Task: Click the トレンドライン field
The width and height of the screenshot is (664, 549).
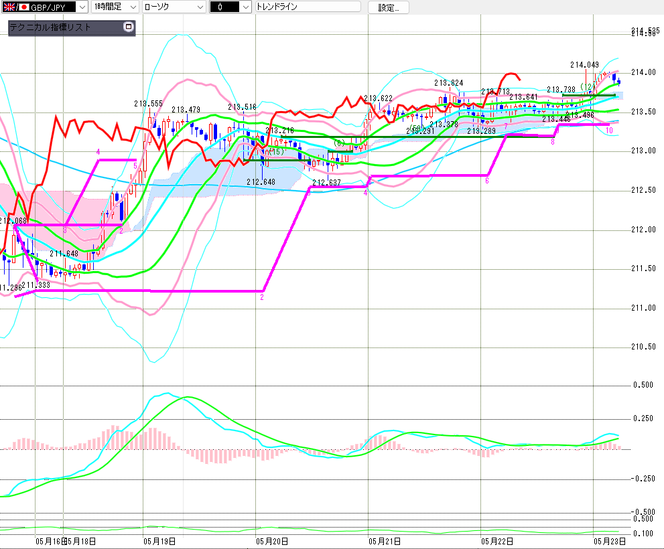Action: click(308, 7)
